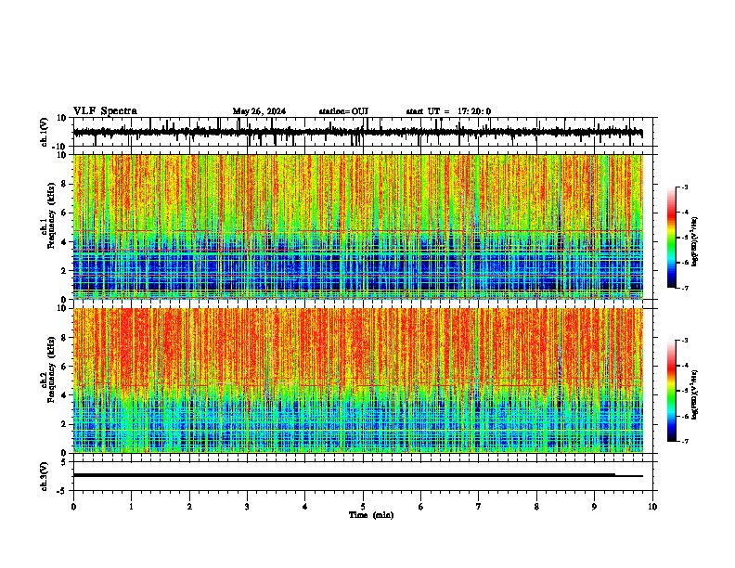Click the 'ch.1(V)' axis label

45,132
